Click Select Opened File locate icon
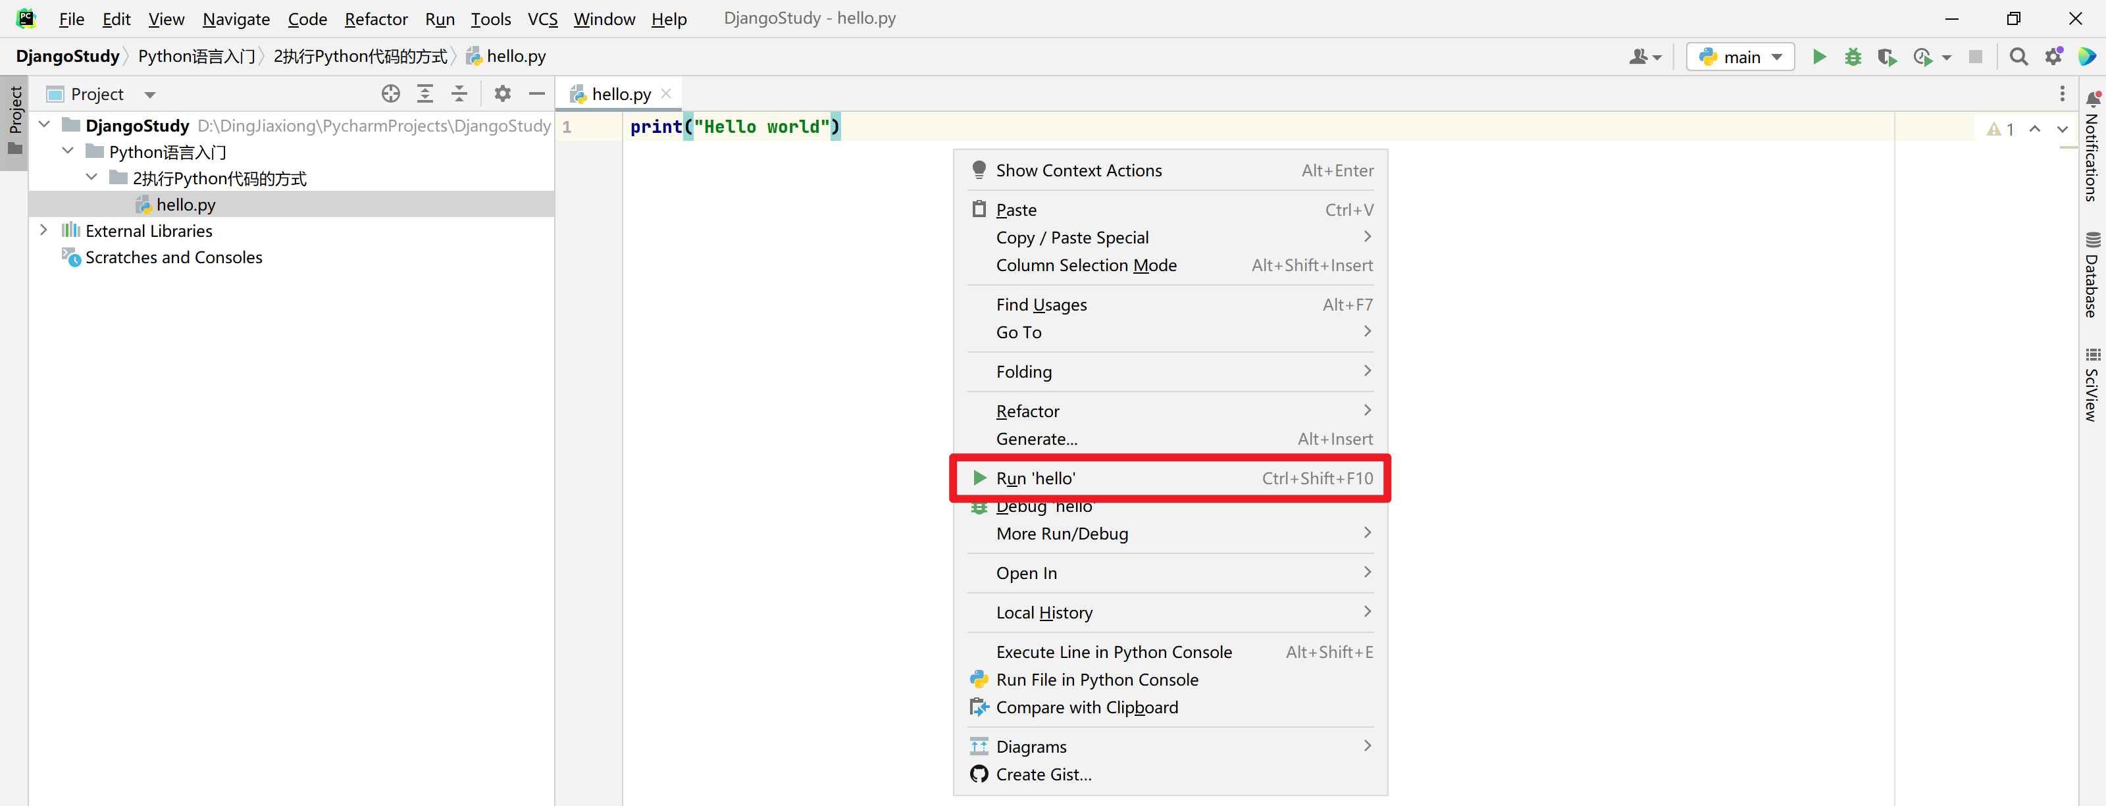 click(x=391, y=94)
